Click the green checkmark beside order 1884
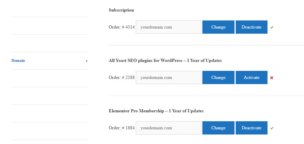The width and height of the screenshot is (304, 144). pyautogui.click(x=272, y=128)
